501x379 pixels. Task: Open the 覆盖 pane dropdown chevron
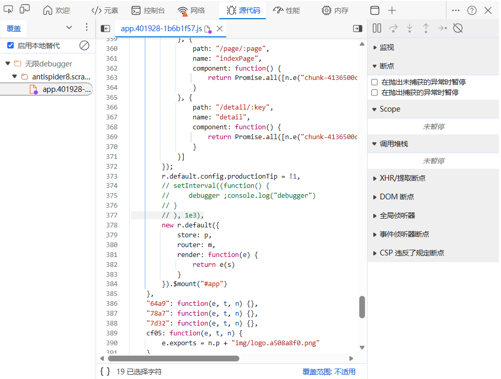[69, 28]
